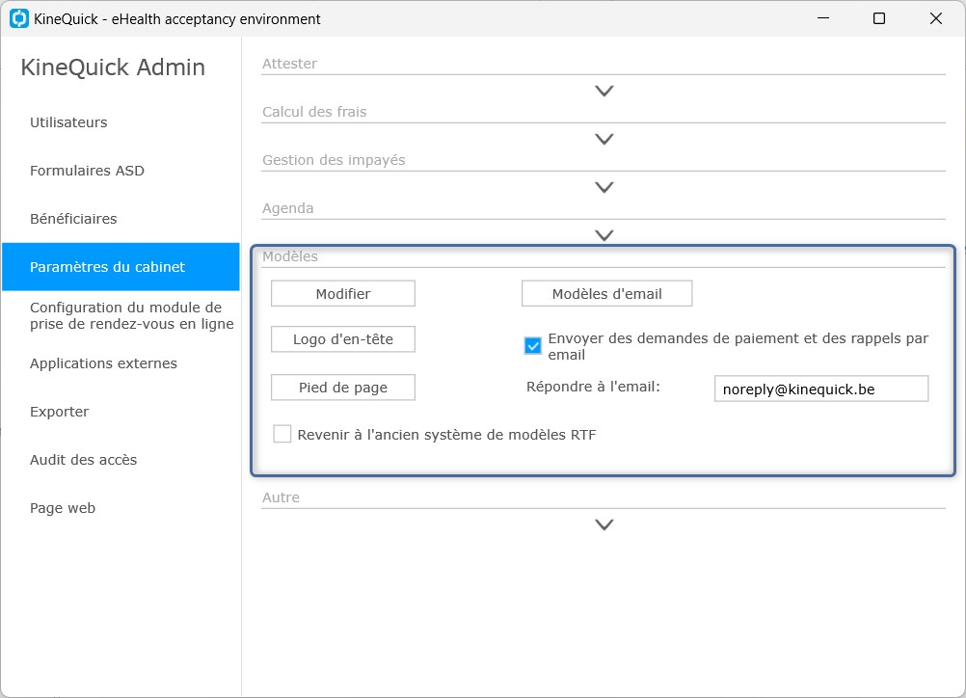Go to Exporter in the sidebar
966x698 pixels.
59,412
